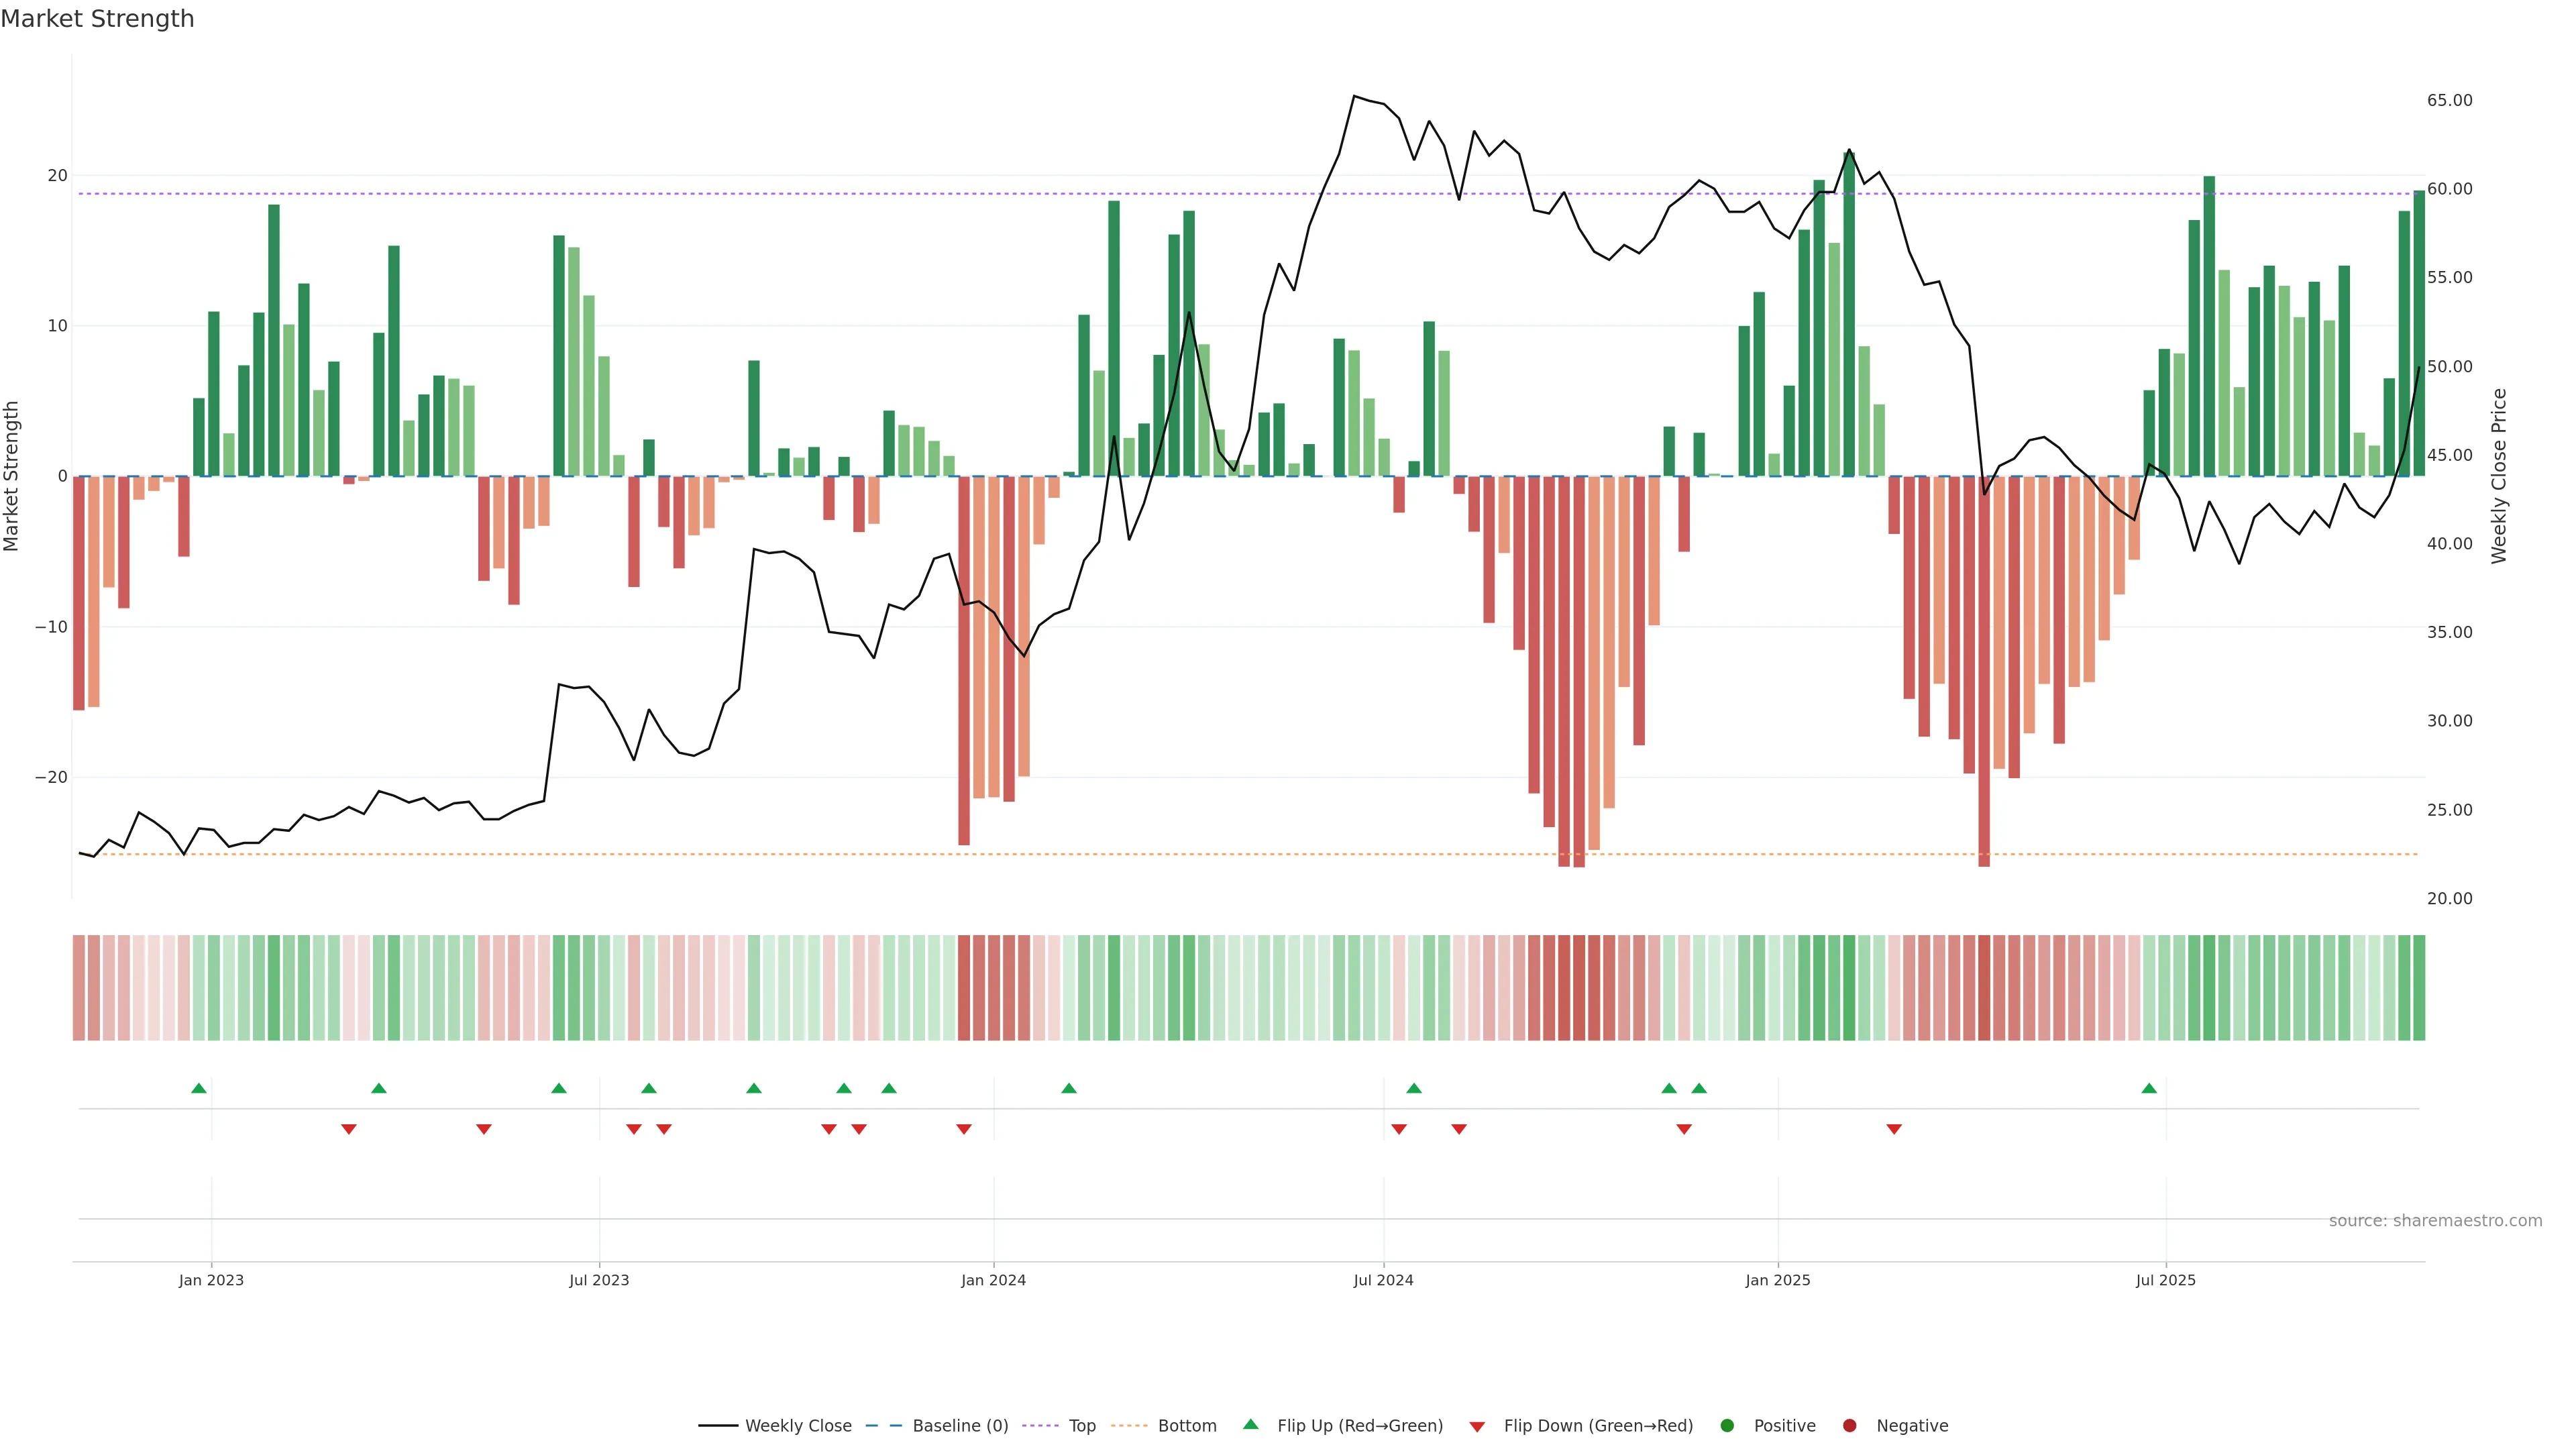Click the first red flip-down triangle marker

pyautogui.click(x=349, y=1129)
